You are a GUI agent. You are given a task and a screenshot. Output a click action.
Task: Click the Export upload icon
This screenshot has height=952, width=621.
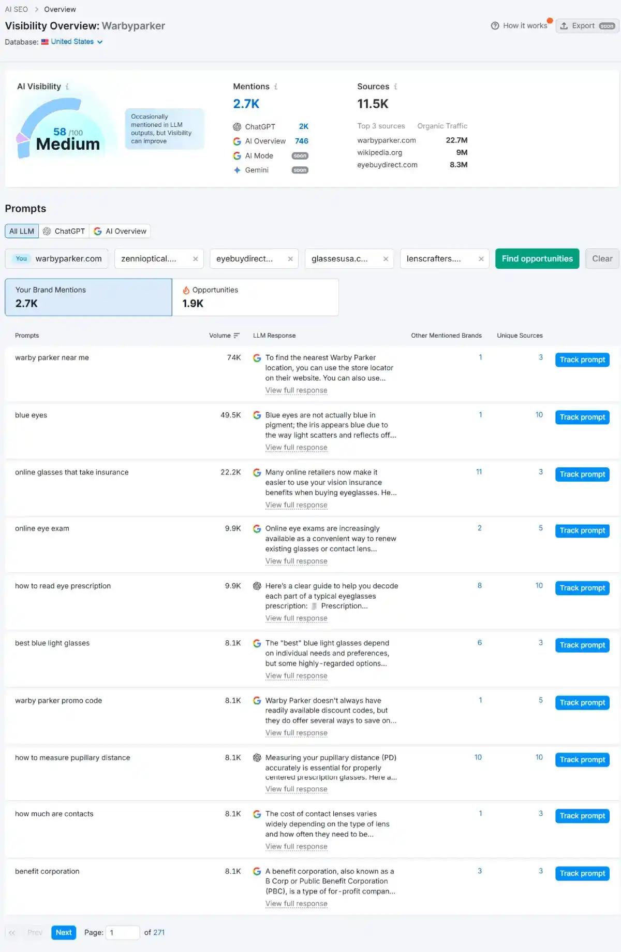[x=564, y=26]
